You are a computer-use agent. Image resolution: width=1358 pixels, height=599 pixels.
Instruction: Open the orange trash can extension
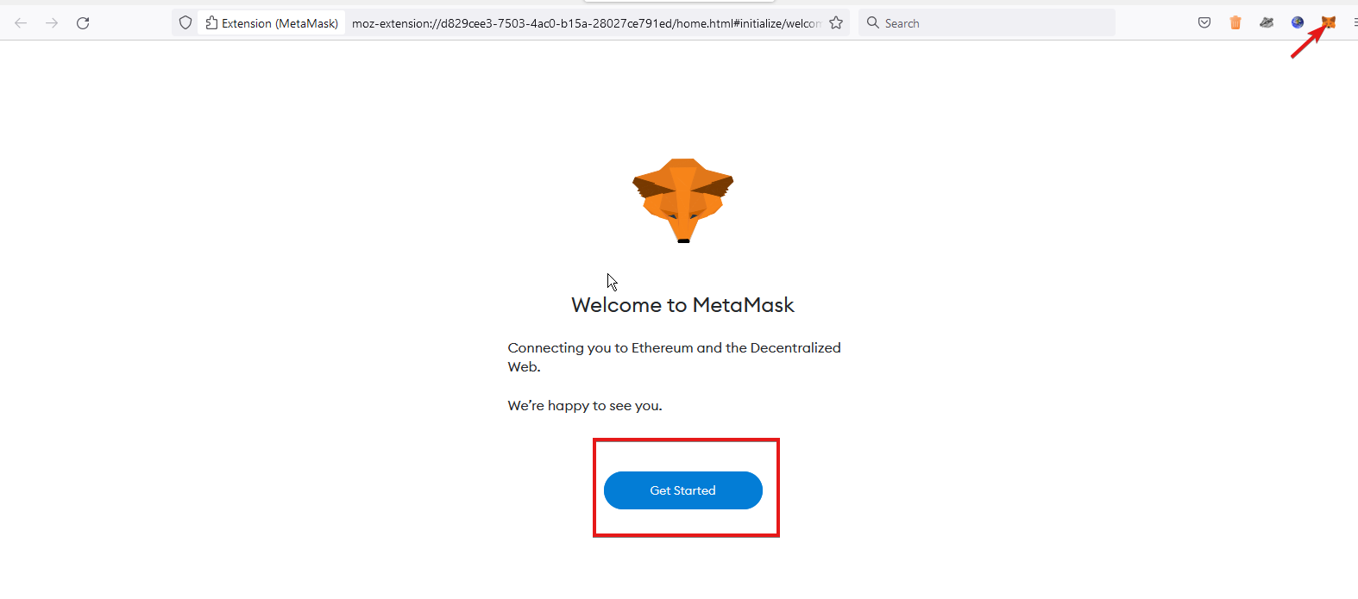click(1235, 22)
